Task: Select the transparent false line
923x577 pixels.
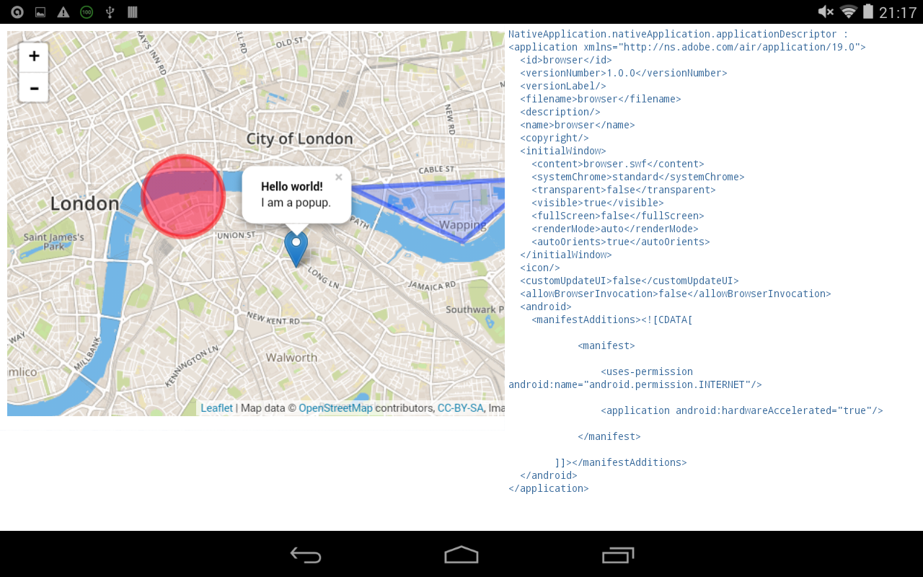Action: coord(624,190)
